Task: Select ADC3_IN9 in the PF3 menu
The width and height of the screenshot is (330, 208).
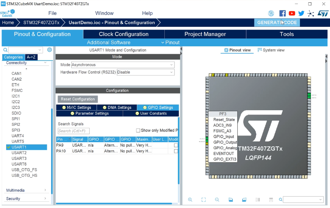Action: [222, 125]
